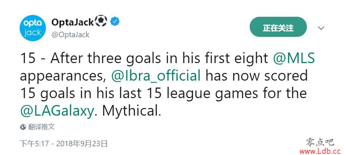Click the OptaJack display name
The image size is (344, 155).
[72, 22]
